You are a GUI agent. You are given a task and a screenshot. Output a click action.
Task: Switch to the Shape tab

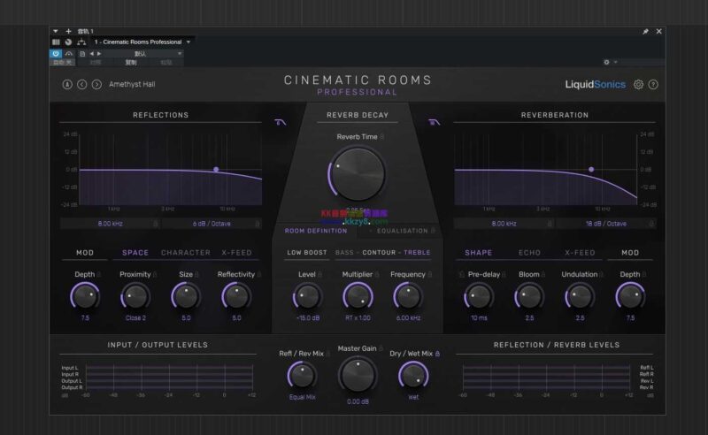pyautogui.click(x=479, y=253)
